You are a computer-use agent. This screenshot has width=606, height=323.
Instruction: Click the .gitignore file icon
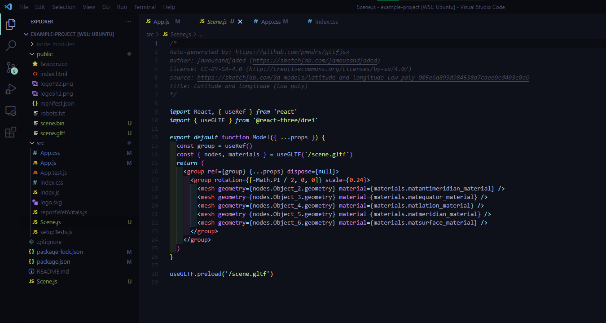pyautogui.click(x=31, y=242)
